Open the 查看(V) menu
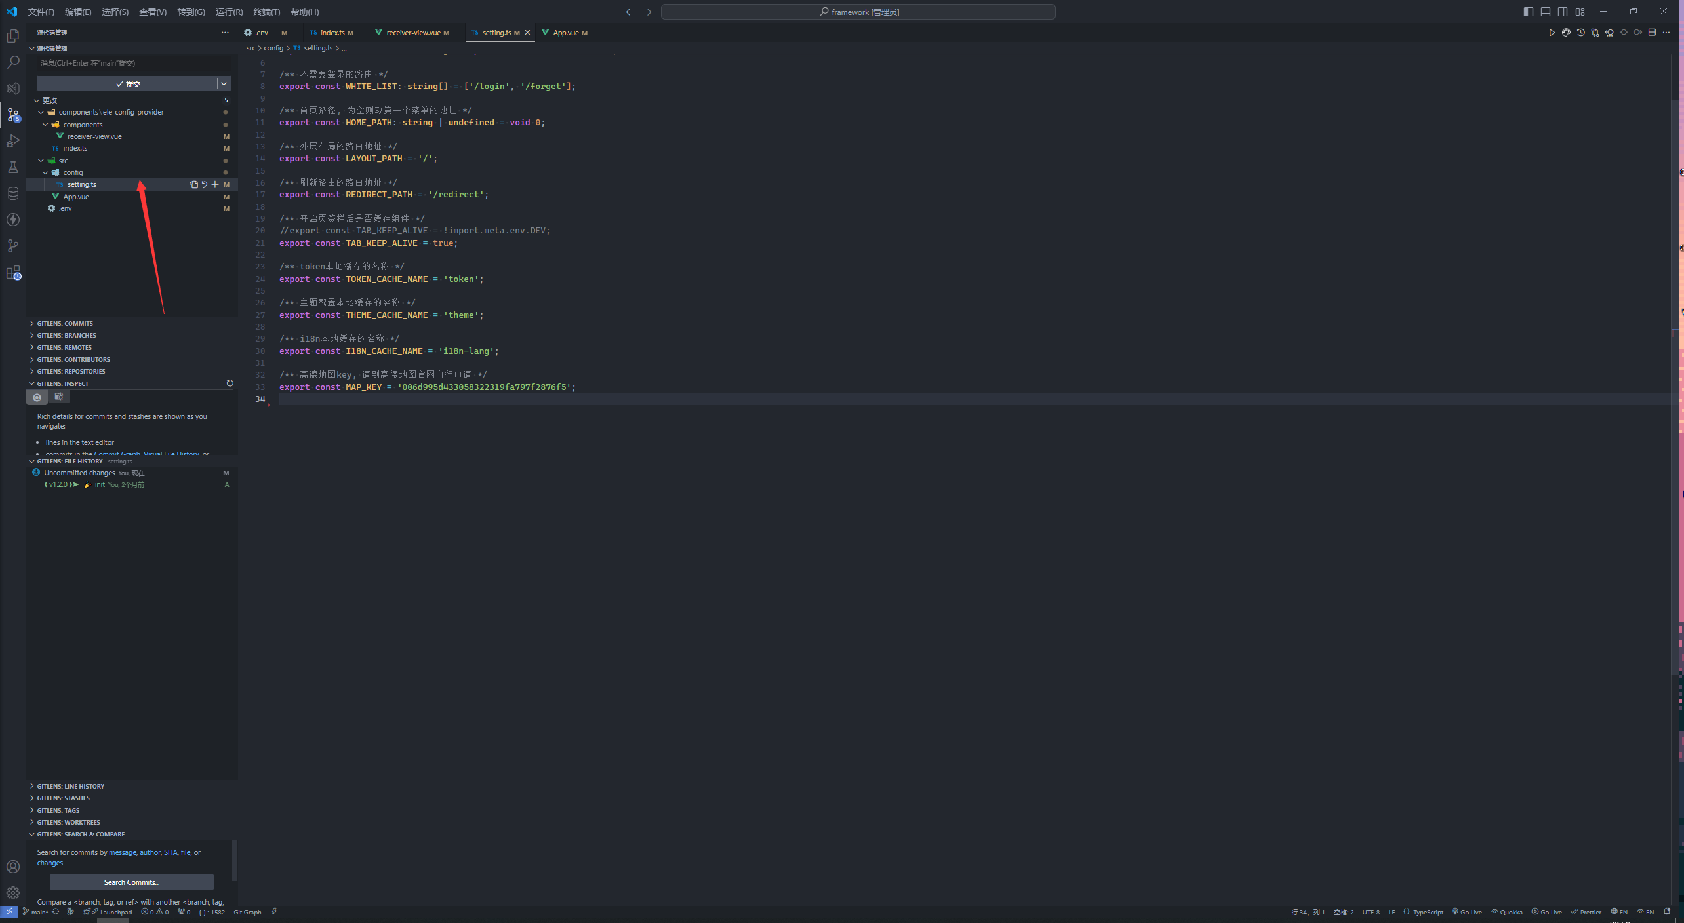The height and width of the screenshot is (923, 1684). coord(152,12)
